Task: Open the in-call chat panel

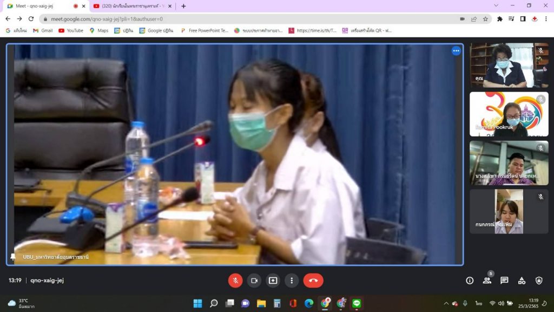Action: [x=504, y=281]
